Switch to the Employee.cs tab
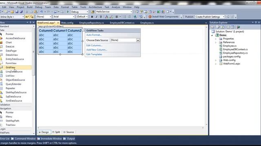Image resolution: width=261 pixels, height=146 pixels. (x=147, y=23)
